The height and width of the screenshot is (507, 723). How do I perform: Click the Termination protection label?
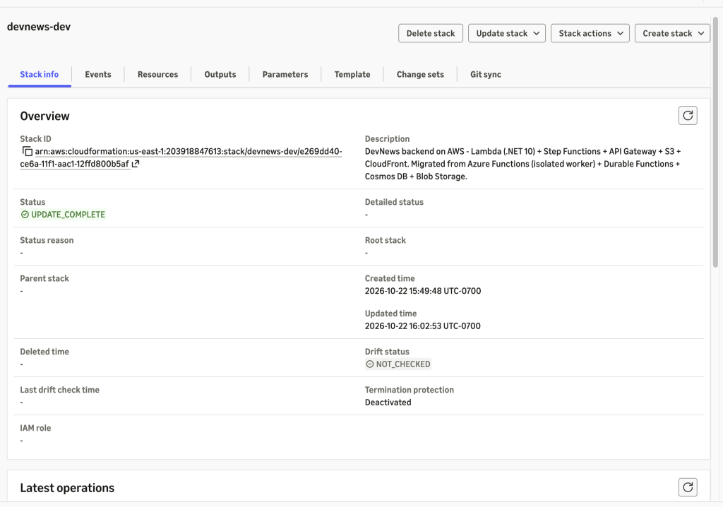[x=409, y=390]
